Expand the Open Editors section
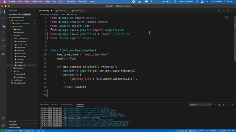236x132 pixels. click(22, 14)
